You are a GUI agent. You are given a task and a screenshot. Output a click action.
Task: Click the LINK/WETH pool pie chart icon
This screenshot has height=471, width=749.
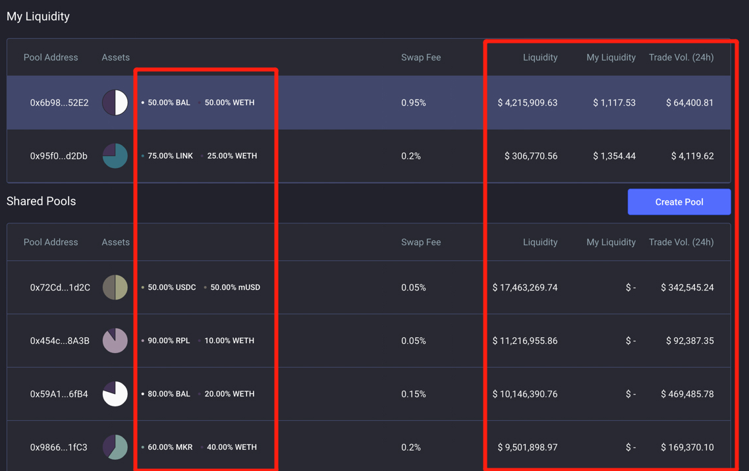115,156
